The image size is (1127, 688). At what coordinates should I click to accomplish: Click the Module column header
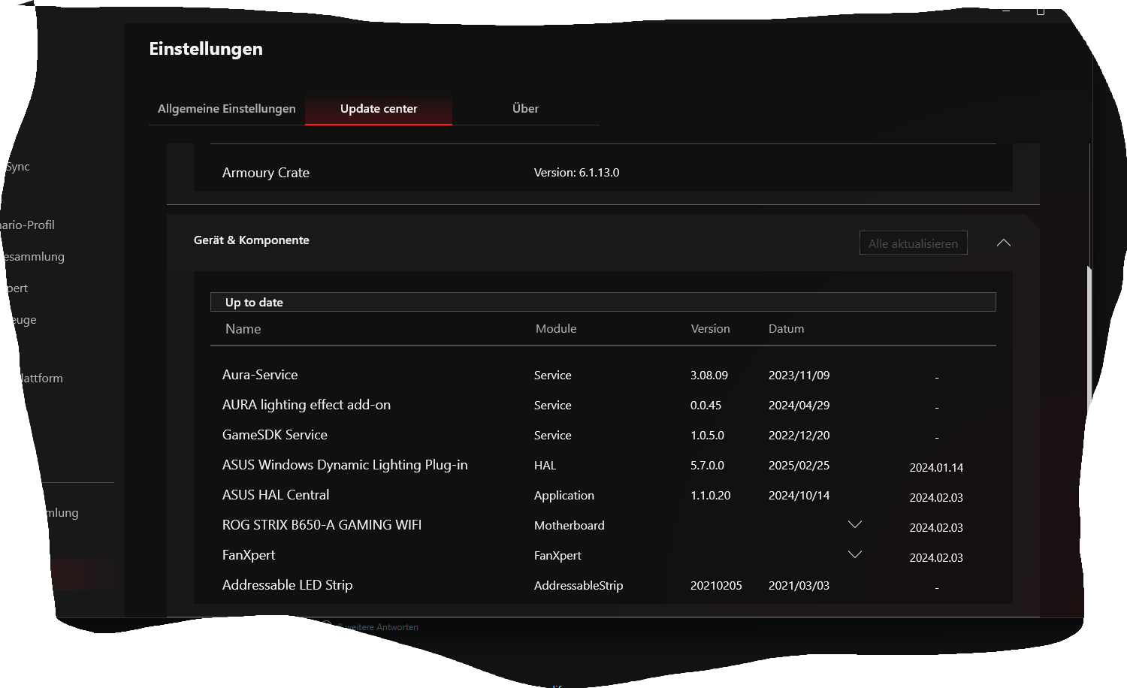click(x=556, y=329)
